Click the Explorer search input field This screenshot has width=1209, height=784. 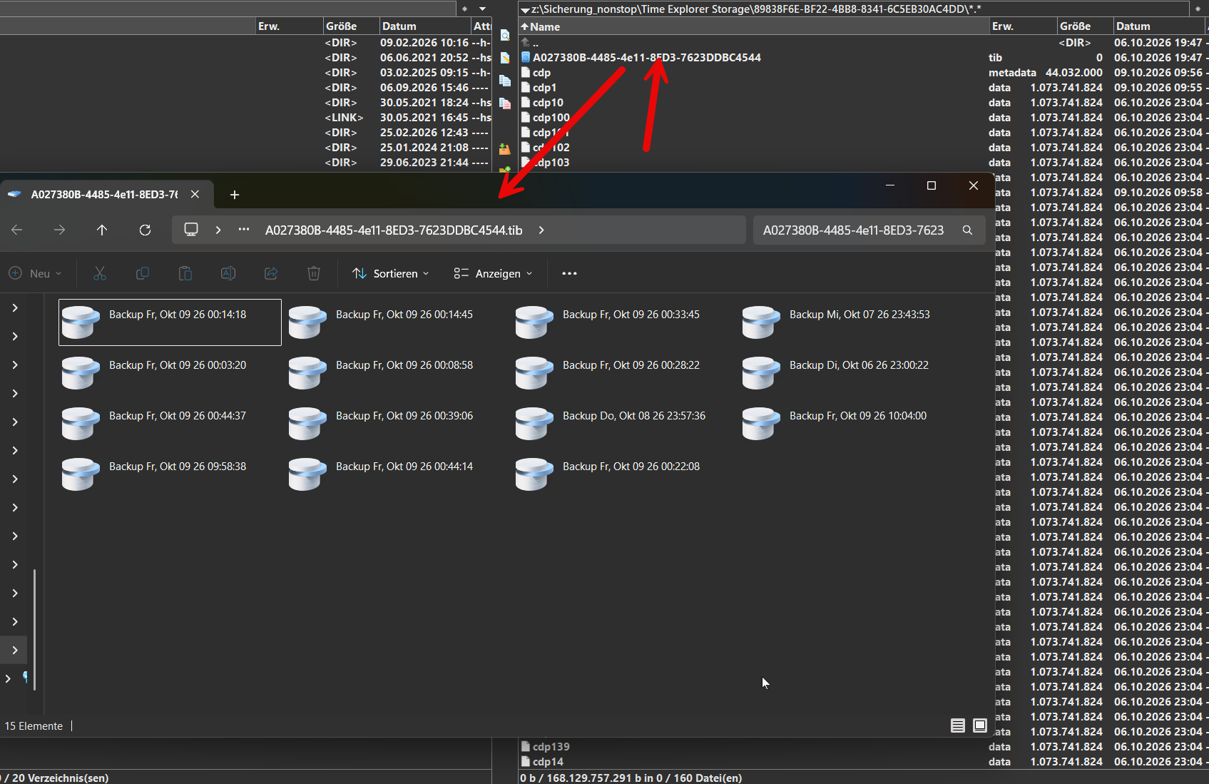tap(853, 230)
